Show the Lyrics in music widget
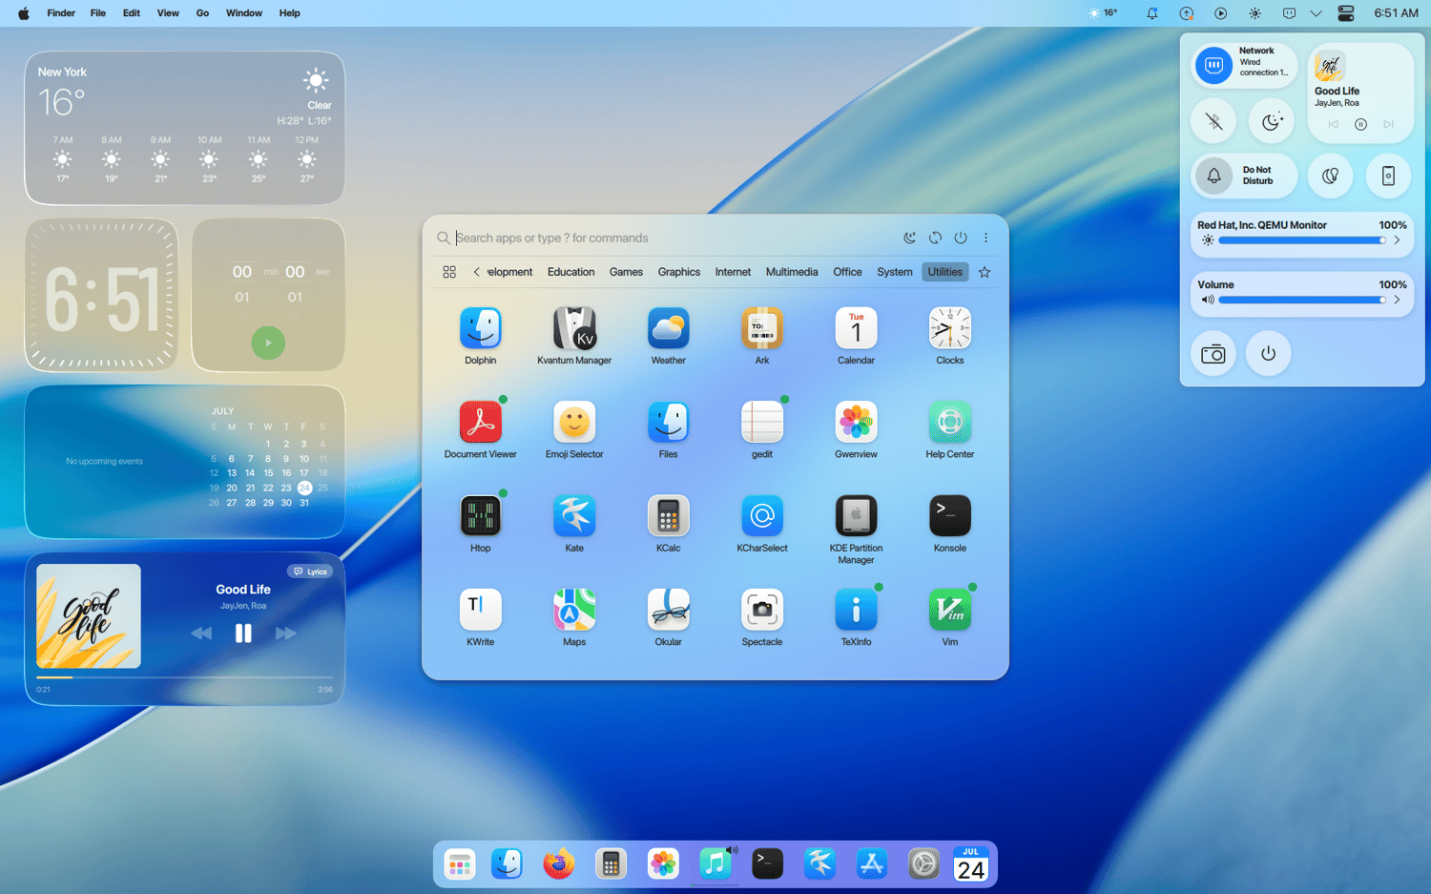Viewport: 1431px width, 894px height. tap(310, 572)
